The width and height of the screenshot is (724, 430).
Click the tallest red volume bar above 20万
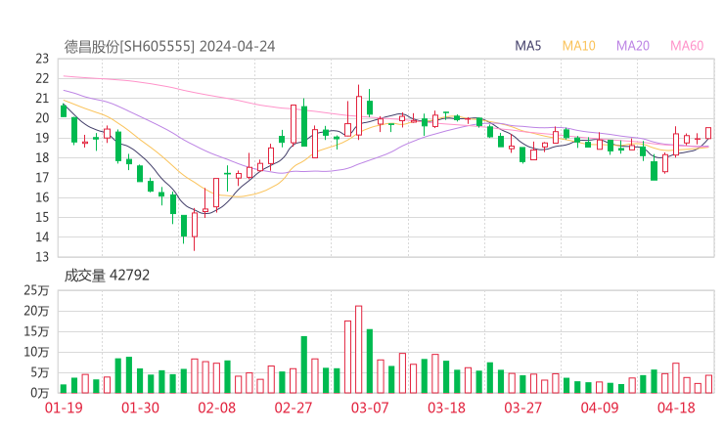point(358,349)
